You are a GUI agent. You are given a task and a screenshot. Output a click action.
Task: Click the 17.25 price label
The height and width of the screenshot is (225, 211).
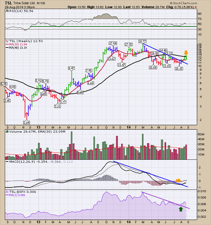click(x=129, y=45)
